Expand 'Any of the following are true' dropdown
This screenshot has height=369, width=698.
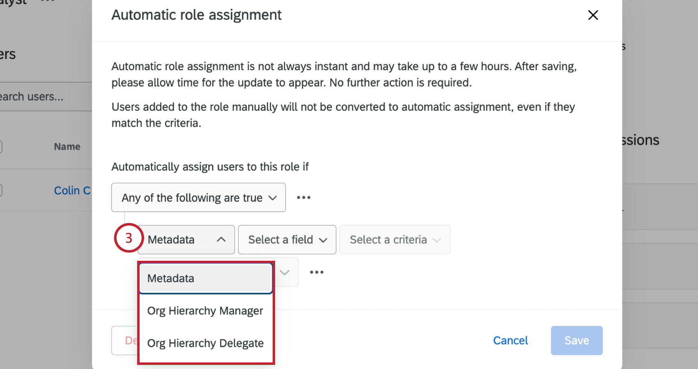pos(198,198)
